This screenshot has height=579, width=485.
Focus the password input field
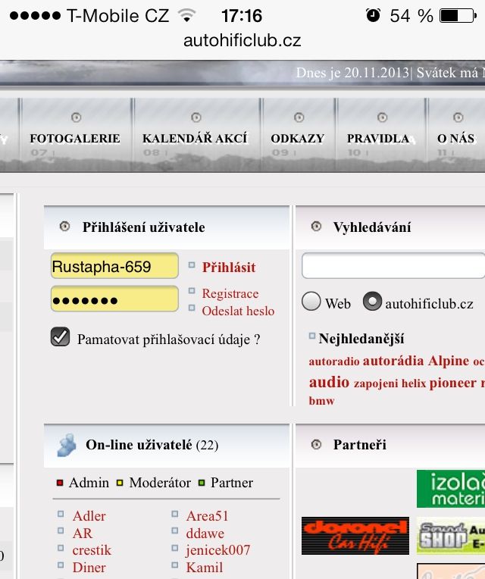(114, 299)
